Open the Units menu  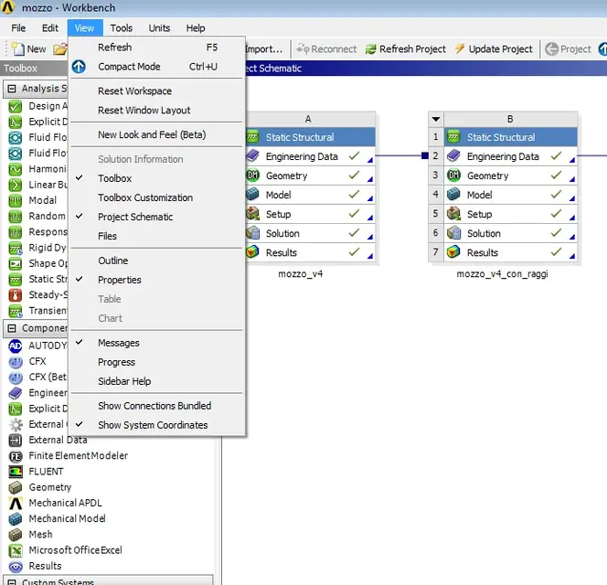tap(159, 28)
